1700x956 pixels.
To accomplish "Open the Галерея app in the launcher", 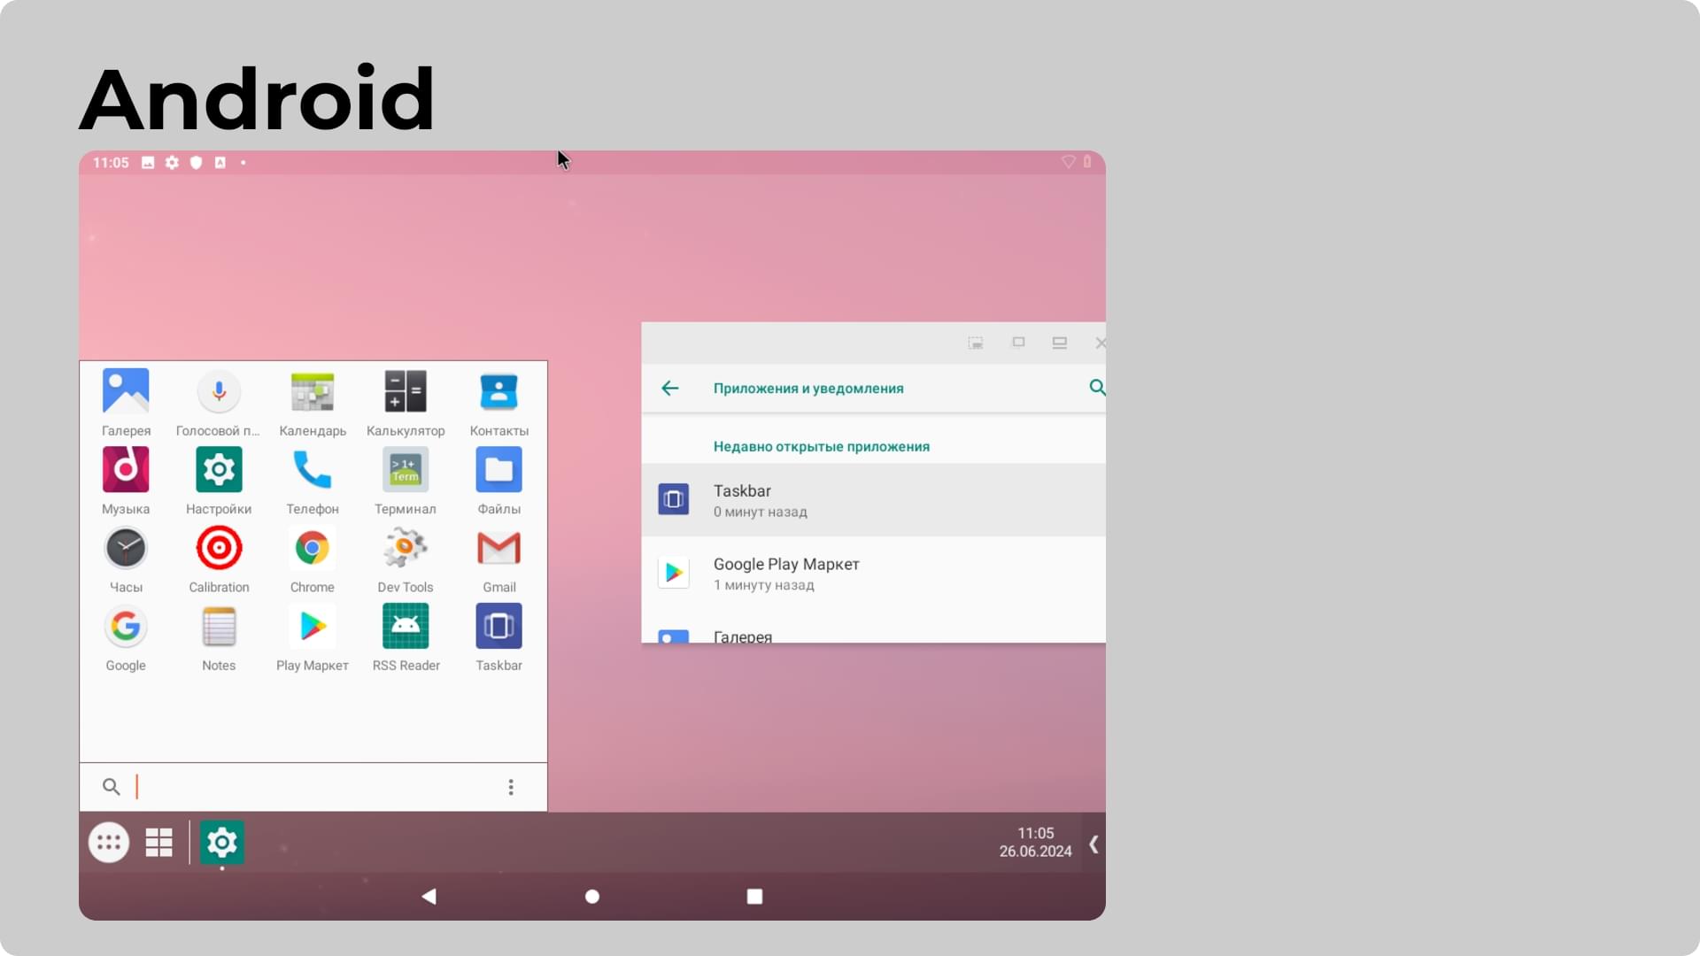I will [126, 403].
